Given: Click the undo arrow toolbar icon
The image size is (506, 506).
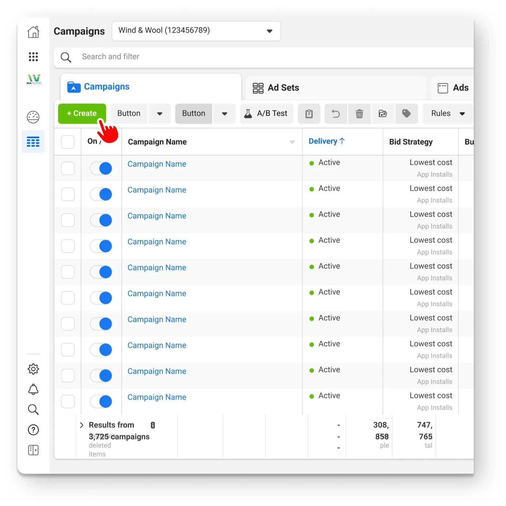Looking at the screenshot, I should tap(336, 114).
